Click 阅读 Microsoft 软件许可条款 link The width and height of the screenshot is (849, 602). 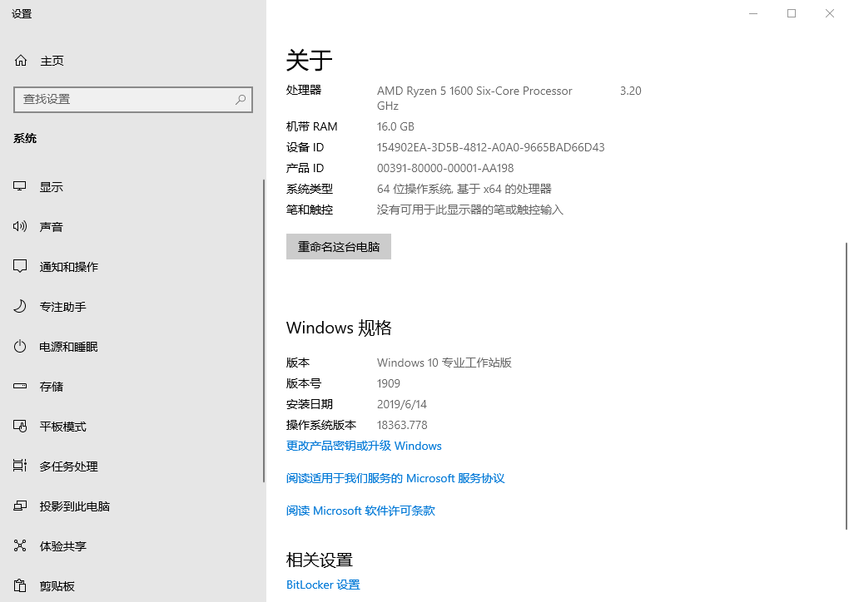[x=360, y=511]
